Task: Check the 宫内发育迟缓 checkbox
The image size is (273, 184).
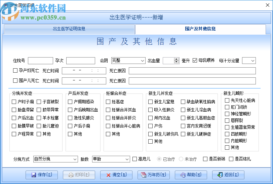Action: (183, 126)
